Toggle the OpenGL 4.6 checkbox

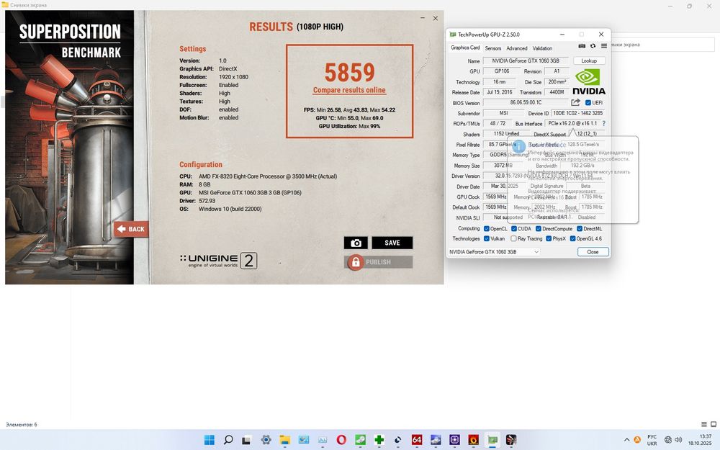[572, 239]
